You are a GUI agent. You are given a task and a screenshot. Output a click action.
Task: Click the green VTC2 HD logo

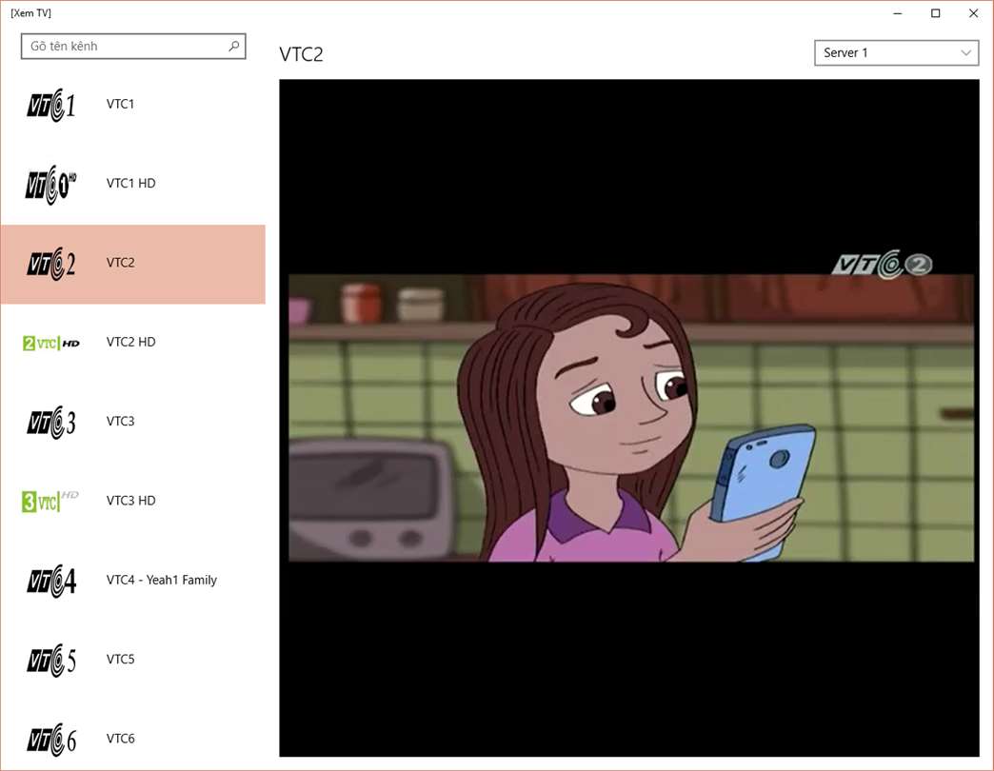pos(51,343)
